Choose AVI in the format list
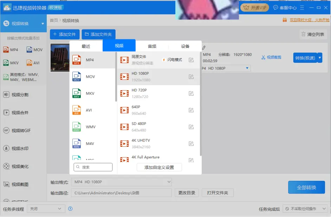This screenshot has width=331, height=217. [92, 110]
